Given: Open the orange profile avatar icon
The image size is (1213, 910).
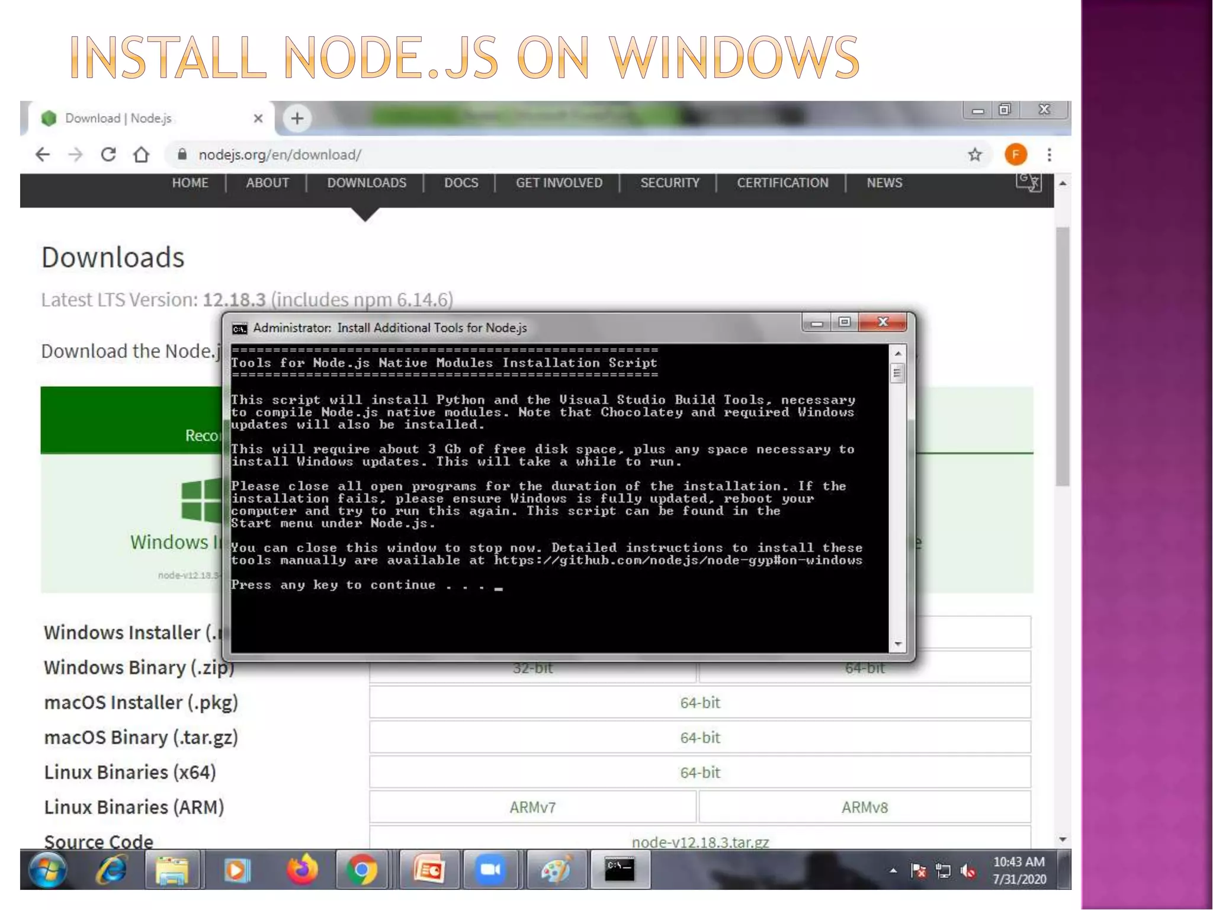Looking at the screenshot, I should [1015, 155].
